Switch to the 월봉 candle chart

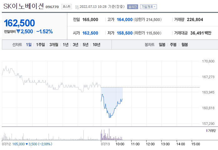pyautogui.click(x=184, y=45)
